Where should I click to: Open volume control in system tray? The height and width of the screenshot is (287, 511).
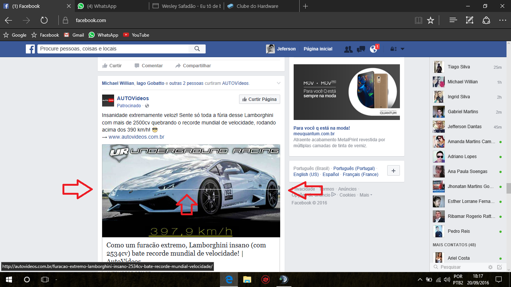pyautogui.click(x=447, y=279)
